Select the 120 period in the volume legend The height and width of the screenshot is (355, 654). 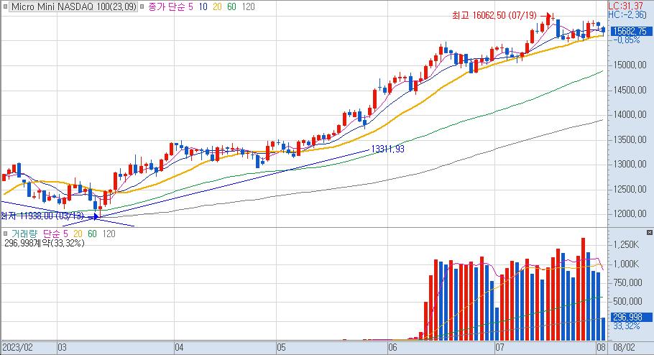click(x=109, y=234)
